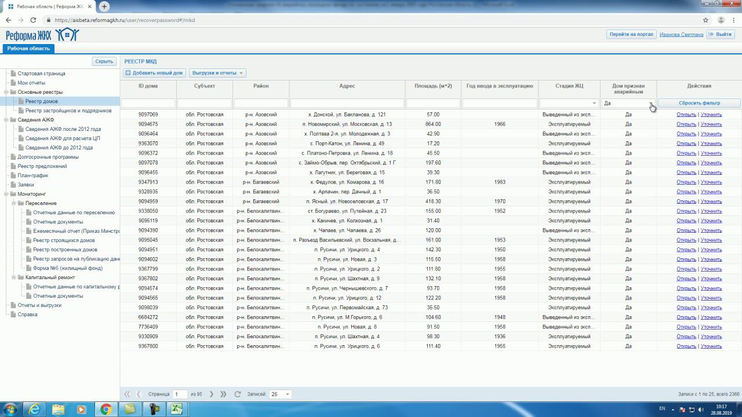The image size is (742, 417).
Task: Click Район filter input field
Action: 261,104
